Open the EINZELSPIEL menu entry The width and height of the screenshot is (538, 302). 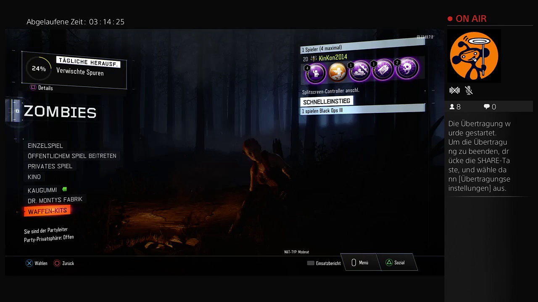45,146
